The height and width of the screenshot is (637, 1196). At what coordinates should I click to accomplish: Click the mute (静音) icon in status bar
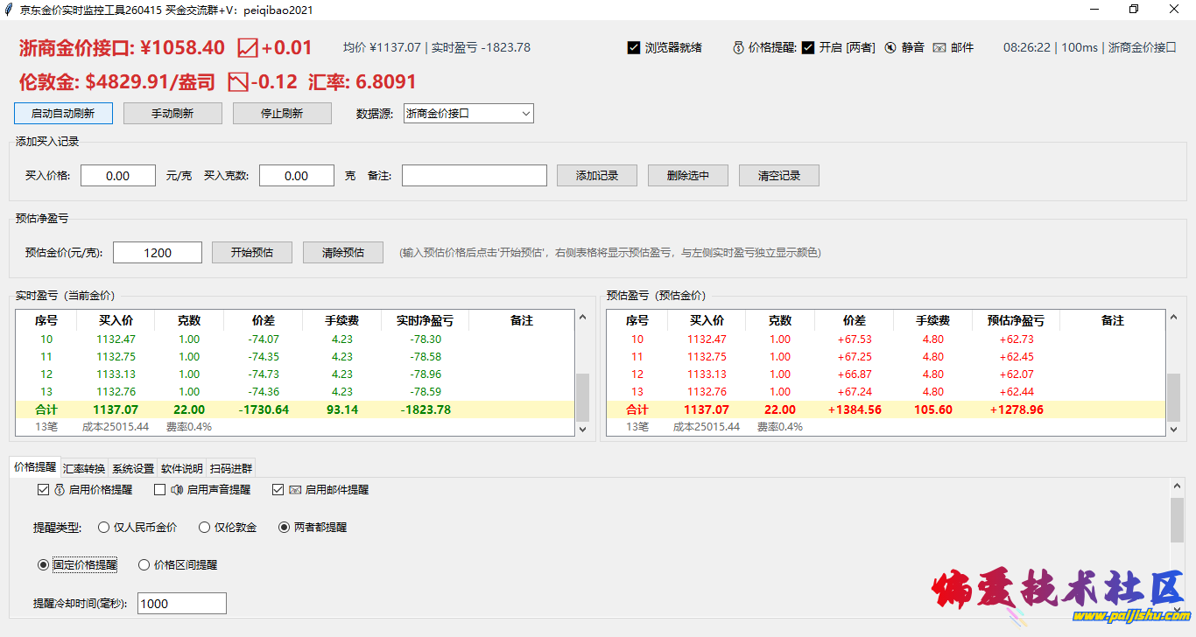click(x=890, y=48)
